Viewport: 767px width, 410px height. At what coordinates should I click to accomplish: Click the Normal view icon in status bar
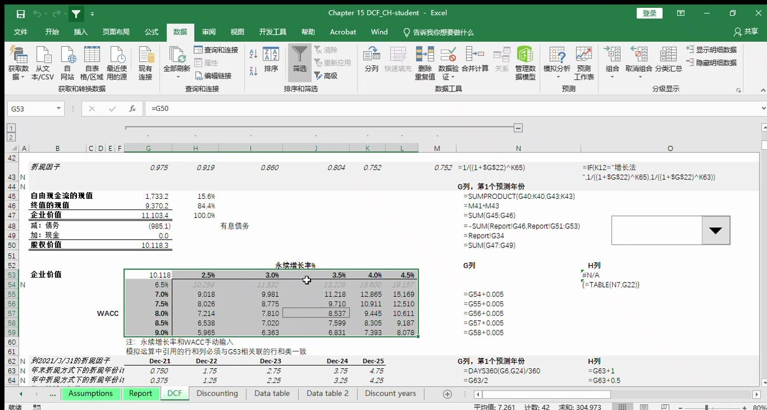[x=623, y=407]
